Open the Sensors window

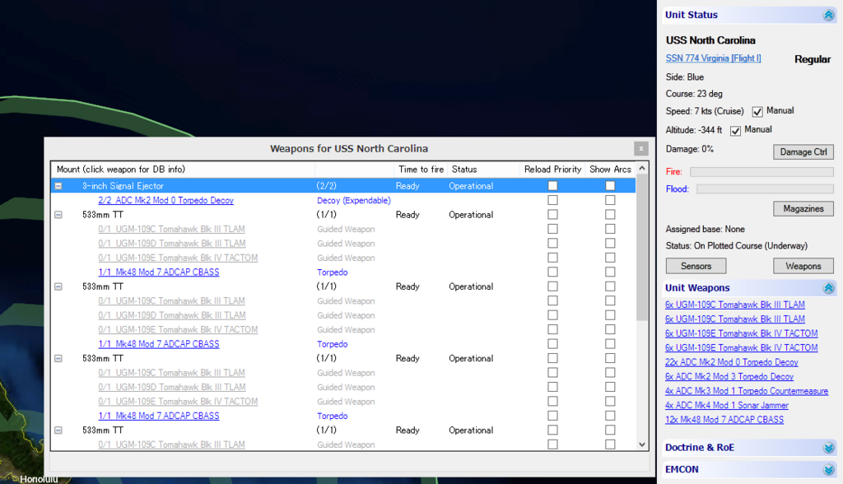coord(696,266)
